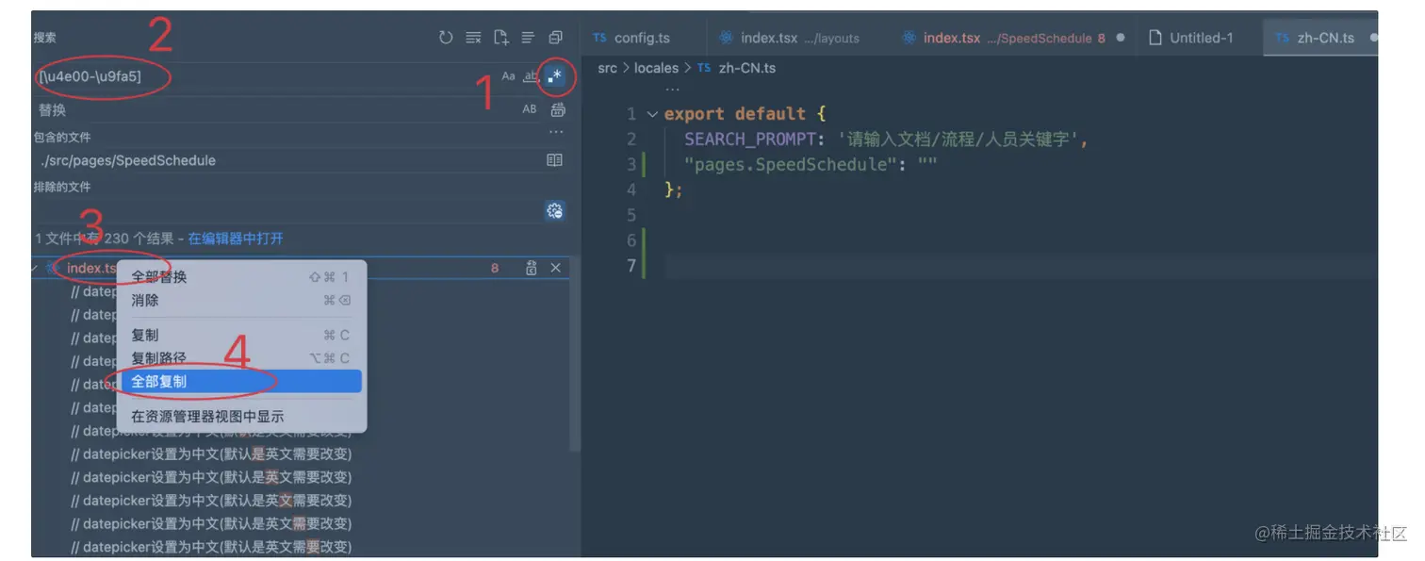The width and height of the screenshot is (1425, 561).
Task: Click '请输入文档/流程/人员关键字' string in editor
Action: 958,140
